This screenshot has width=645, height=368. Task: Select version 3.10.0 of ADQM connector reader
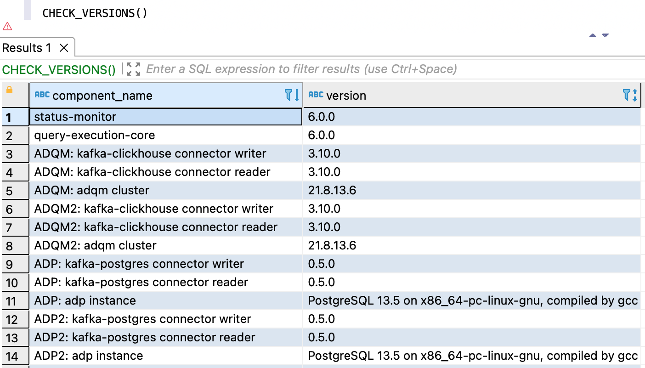[472, 172]
